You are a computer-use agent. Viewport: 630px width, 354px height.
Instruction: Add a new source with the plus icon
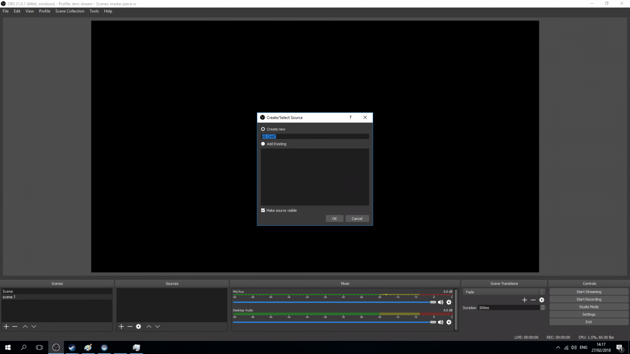click(121, 326)
